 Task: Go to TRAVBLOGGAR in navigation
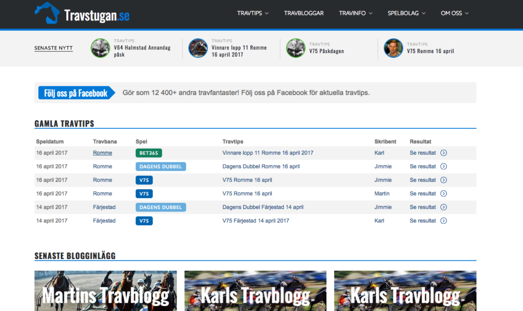coord(304,13)
